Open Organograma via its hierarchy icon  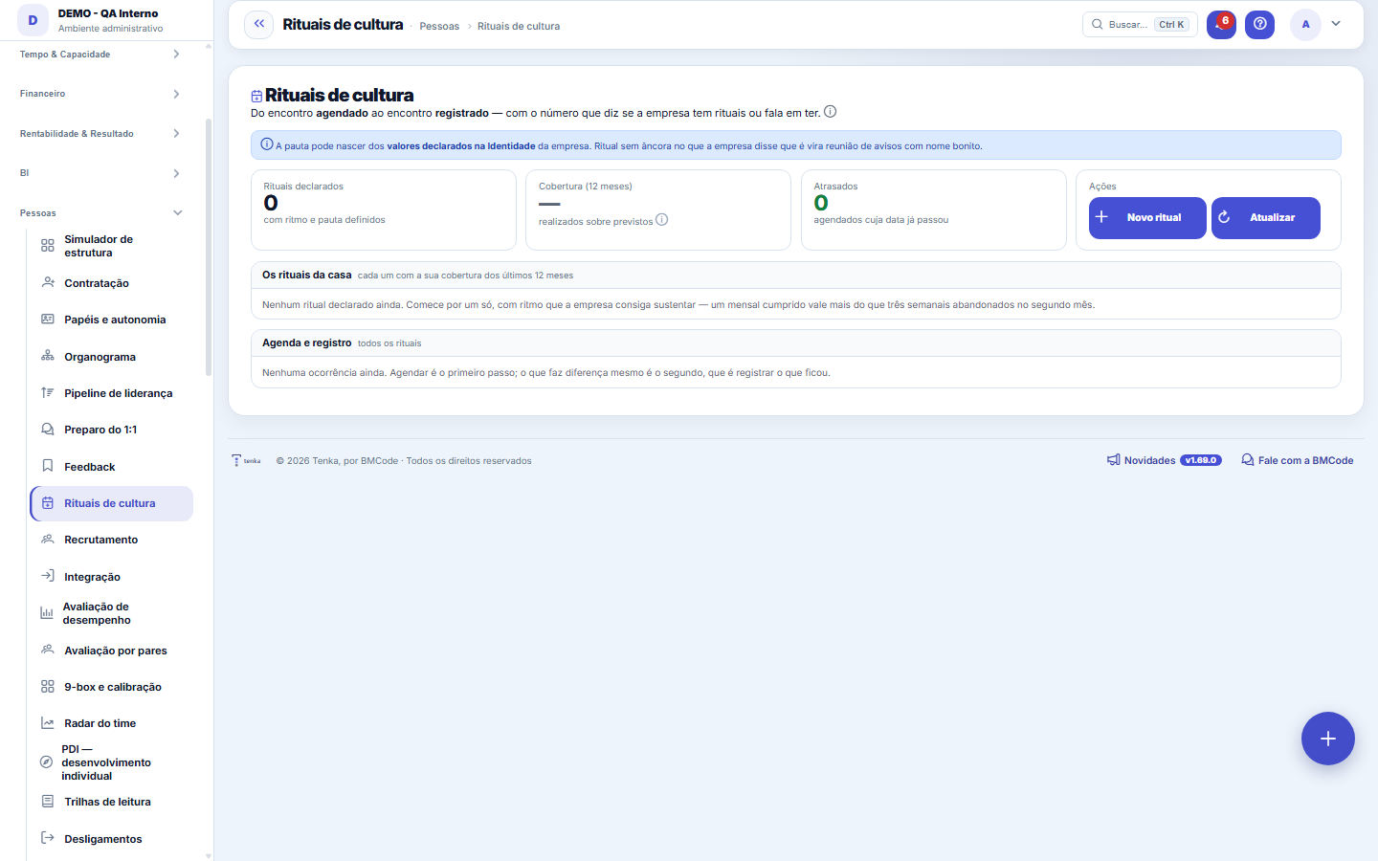pyautogui.click(x=48, y=357)
